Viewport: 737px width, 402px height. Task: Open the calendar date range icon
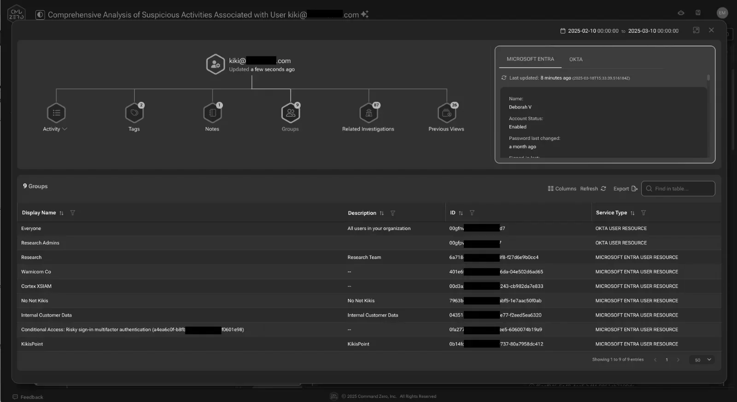(562, 31)
